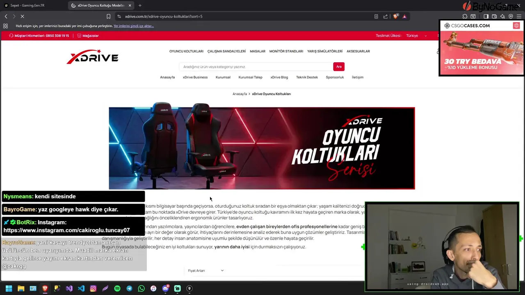Open the browser extensions puzzle icon
This screenshot has width=525, height=295.
click(465, 16)
